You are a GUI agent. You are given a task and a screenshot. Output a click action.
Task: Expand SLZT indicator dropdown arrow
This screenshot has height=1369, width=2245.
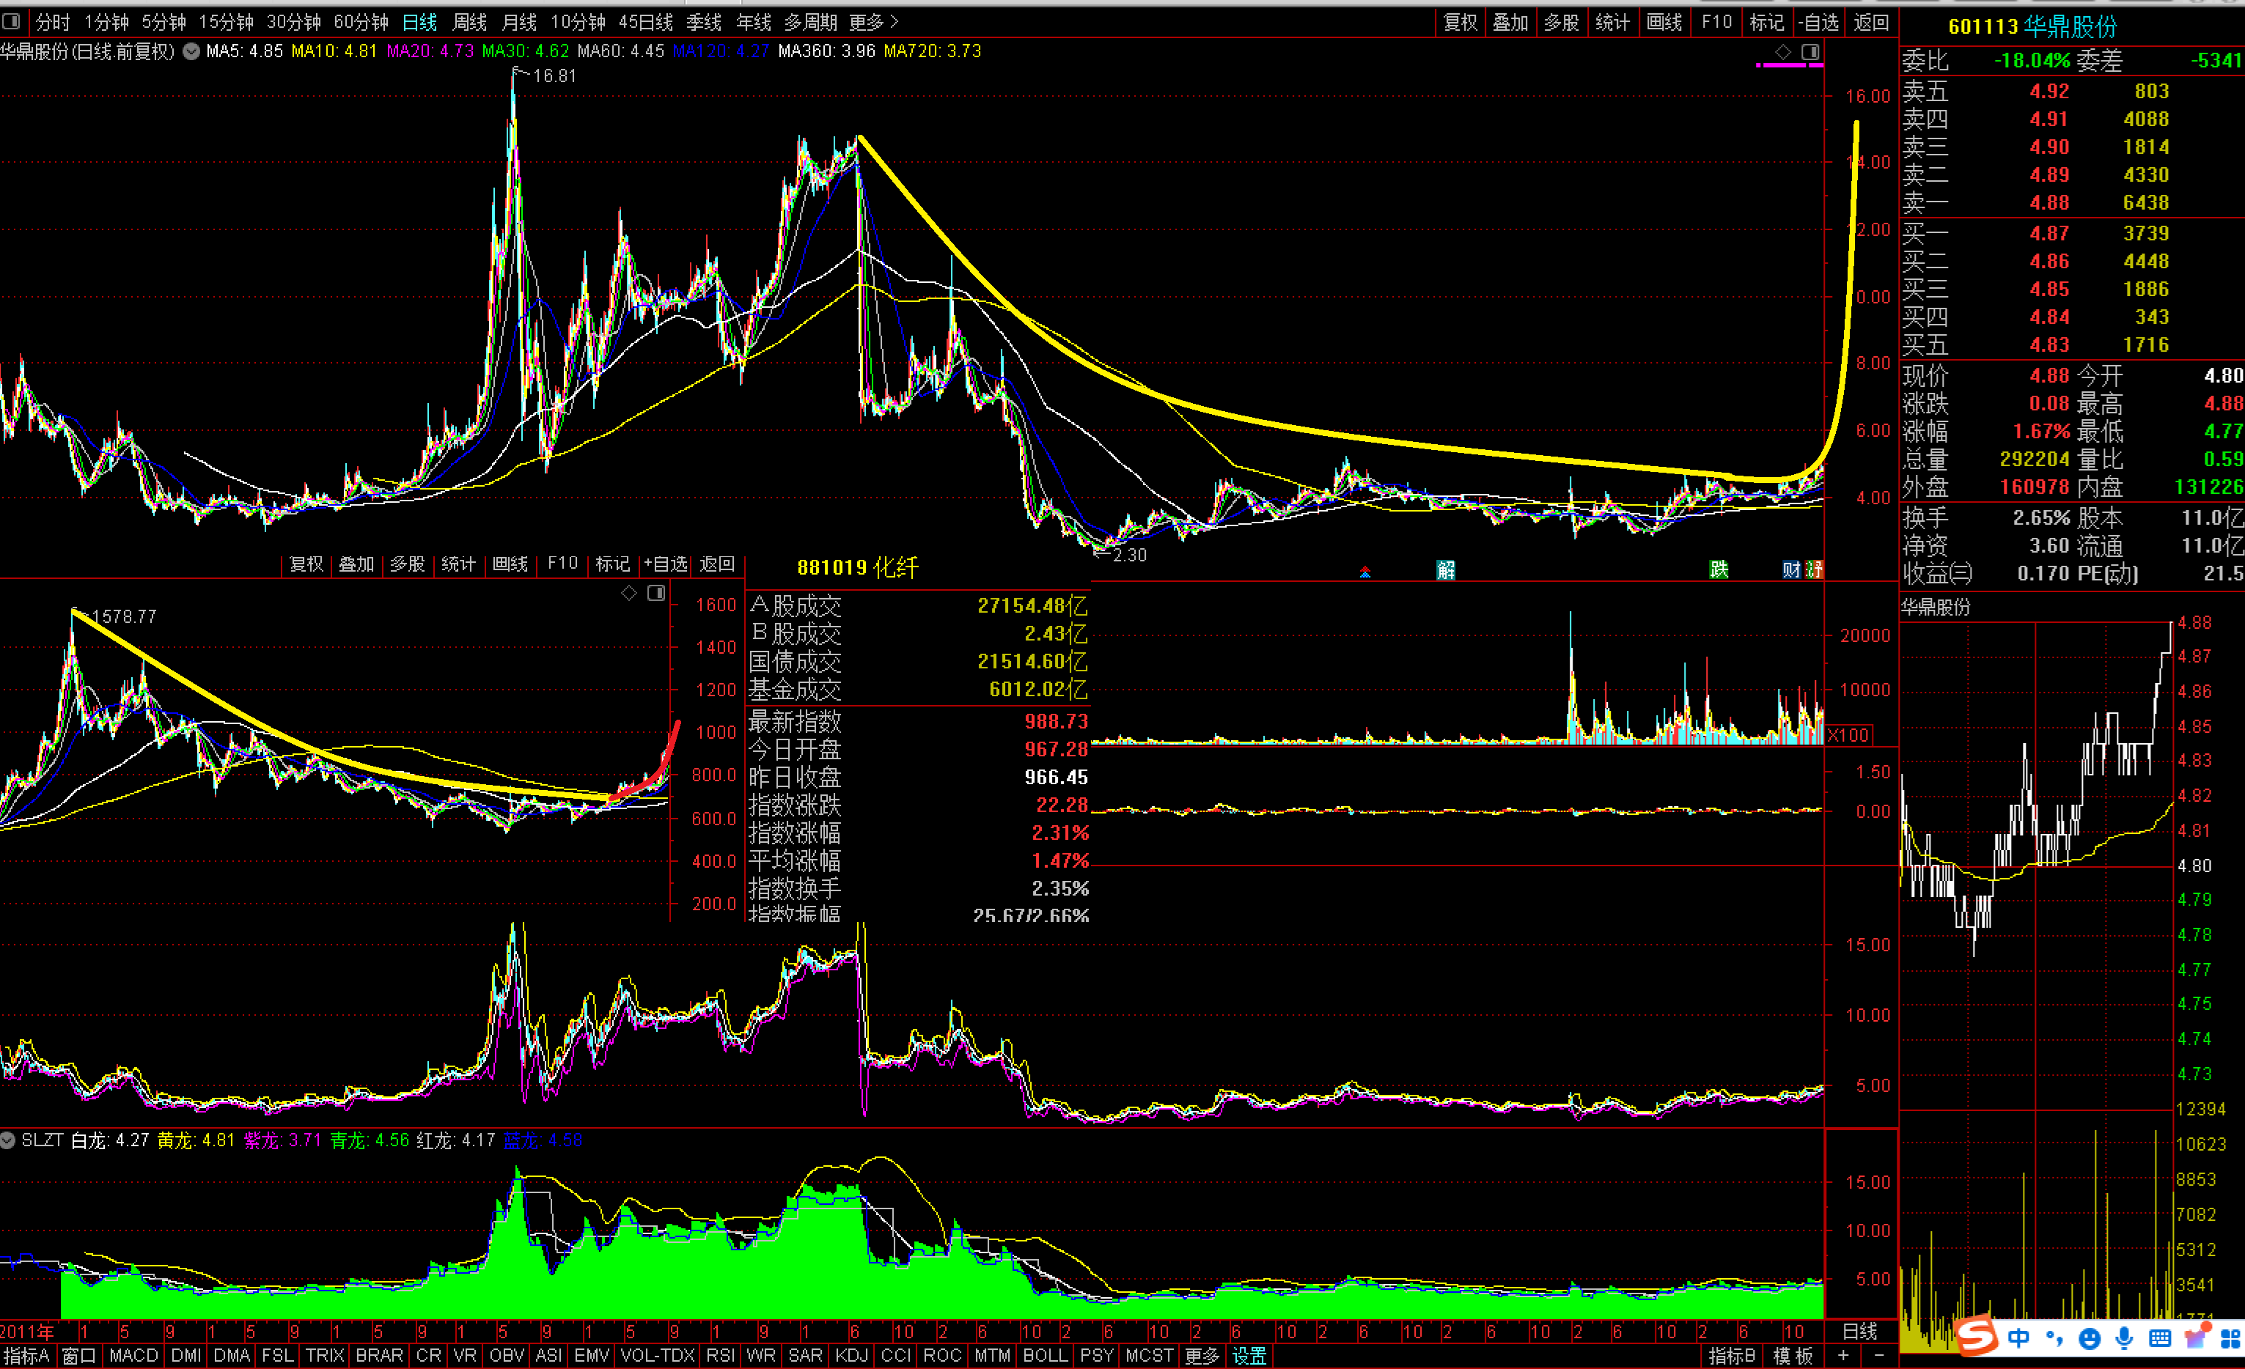click(8, 1140)
